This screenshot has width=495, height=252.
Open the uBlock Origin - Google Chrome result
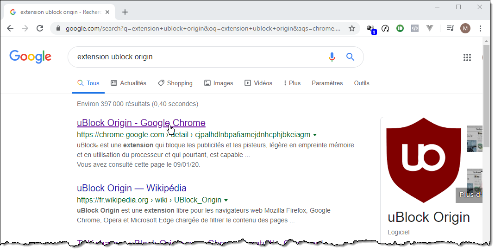coord(141,123)
